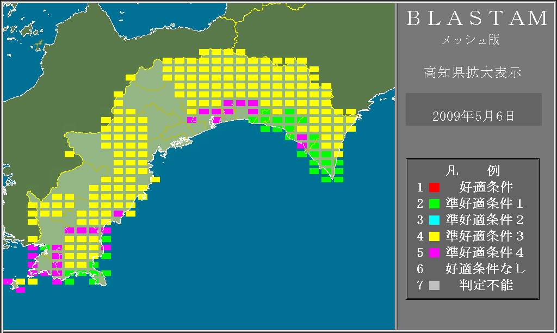Screen dimensions: 557x333
Task: Click the gray swatch for 判定不能
Action: pyautogui.click(x=434, y=285)
